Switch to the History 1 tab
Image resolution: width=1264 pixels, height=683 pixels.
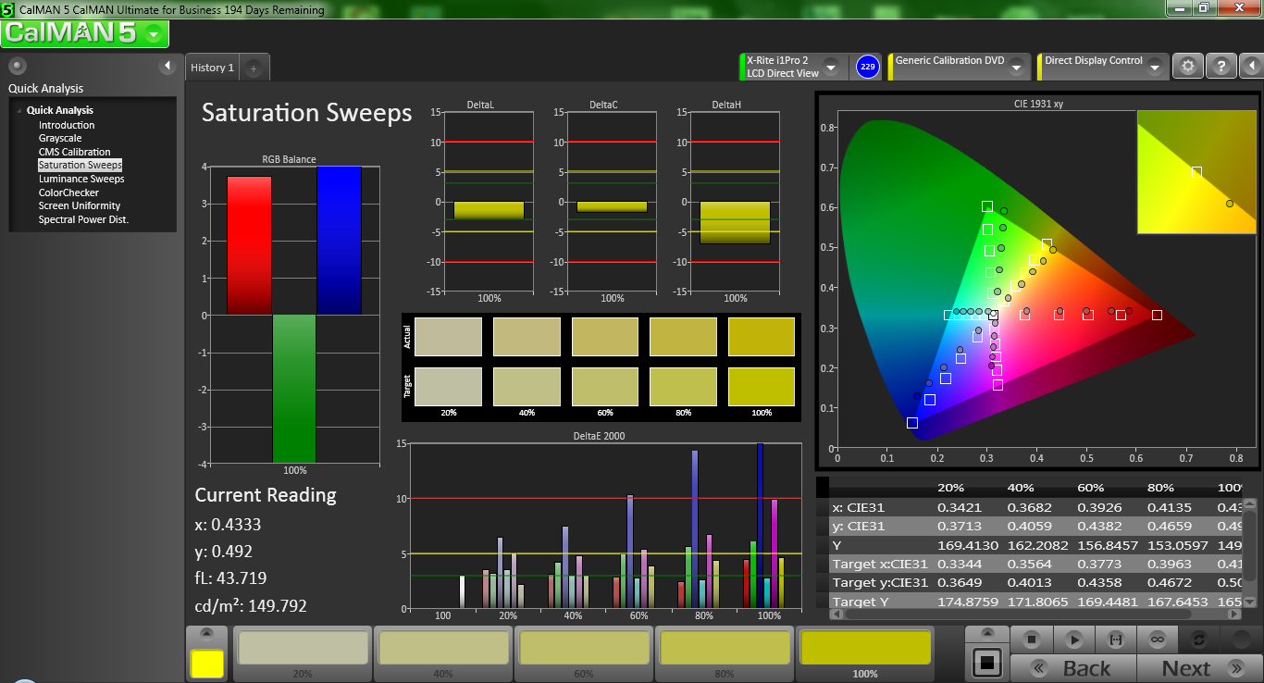tap(212, 68)
